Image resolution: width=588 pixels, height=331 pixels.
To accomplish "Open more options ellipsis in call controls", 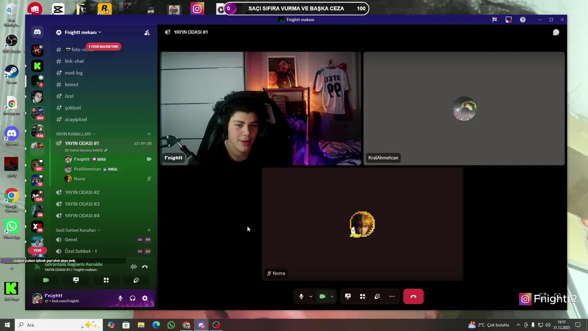I will click(x=392, y=297).
